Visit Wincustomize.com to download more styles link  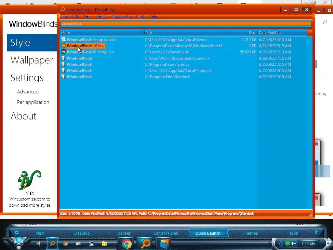click(30, 199)
